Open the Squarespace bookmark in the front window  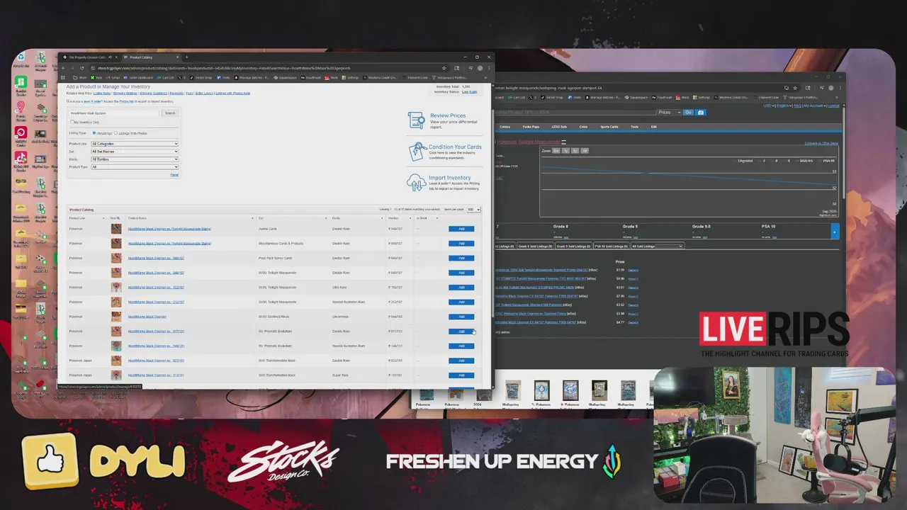tap(286, 78)
